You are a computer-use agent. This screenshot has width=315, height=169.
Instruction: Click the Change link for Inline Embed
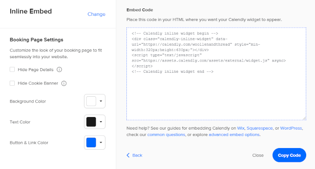pos(97,14)
